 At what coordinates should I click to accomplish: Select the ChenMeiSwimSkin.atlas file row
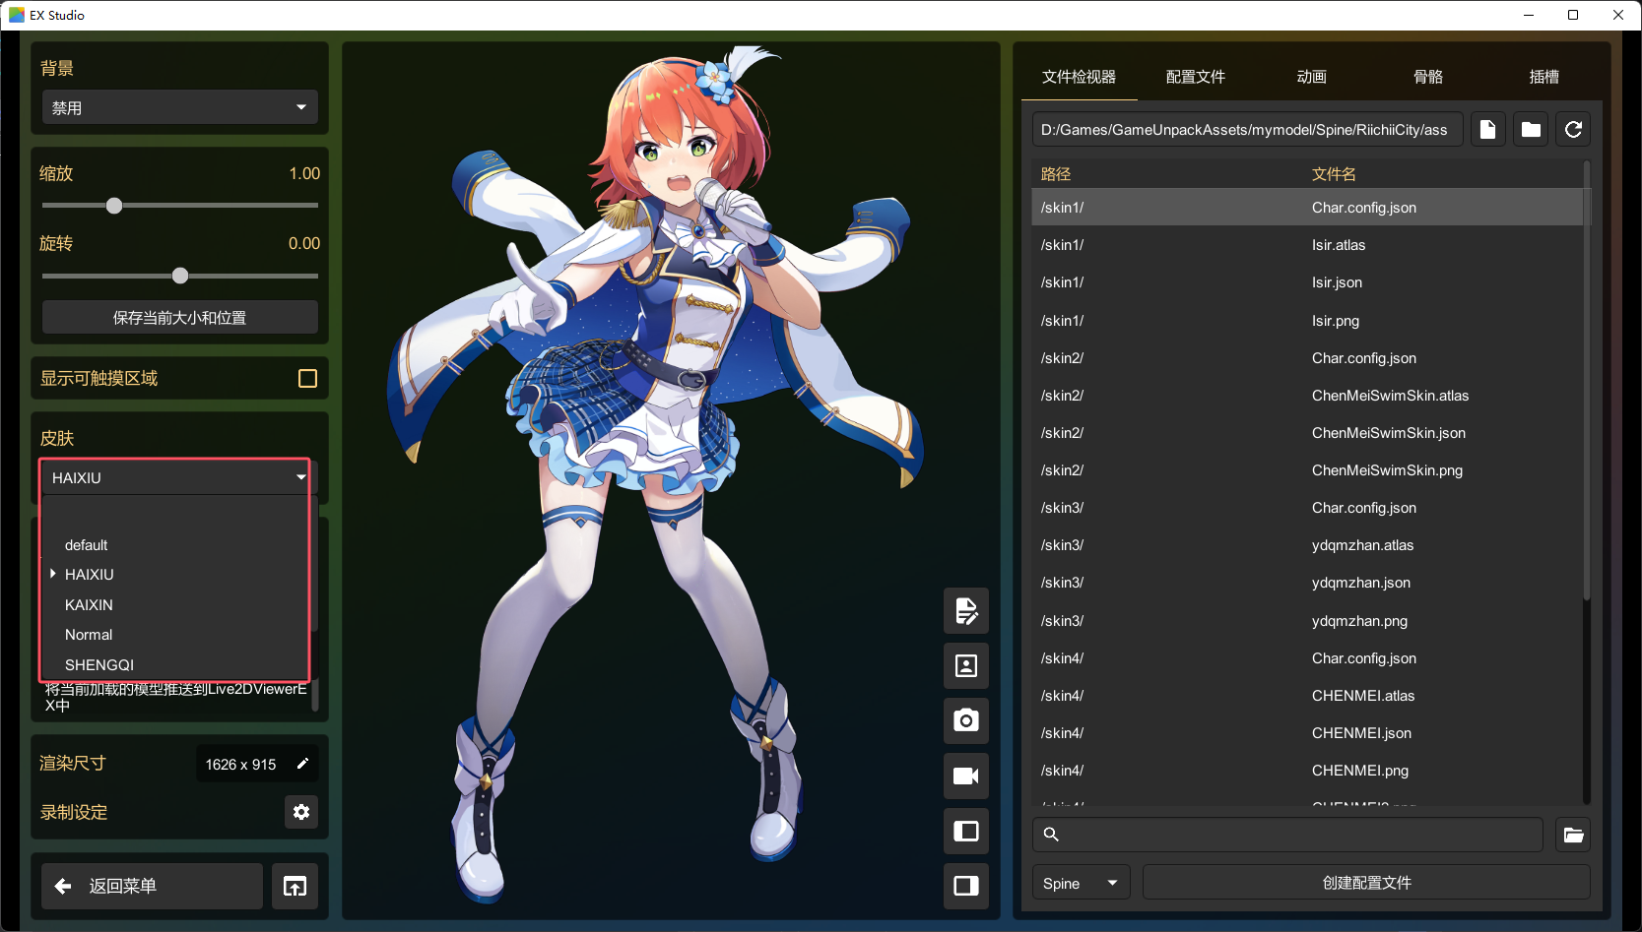[1306, 396]
